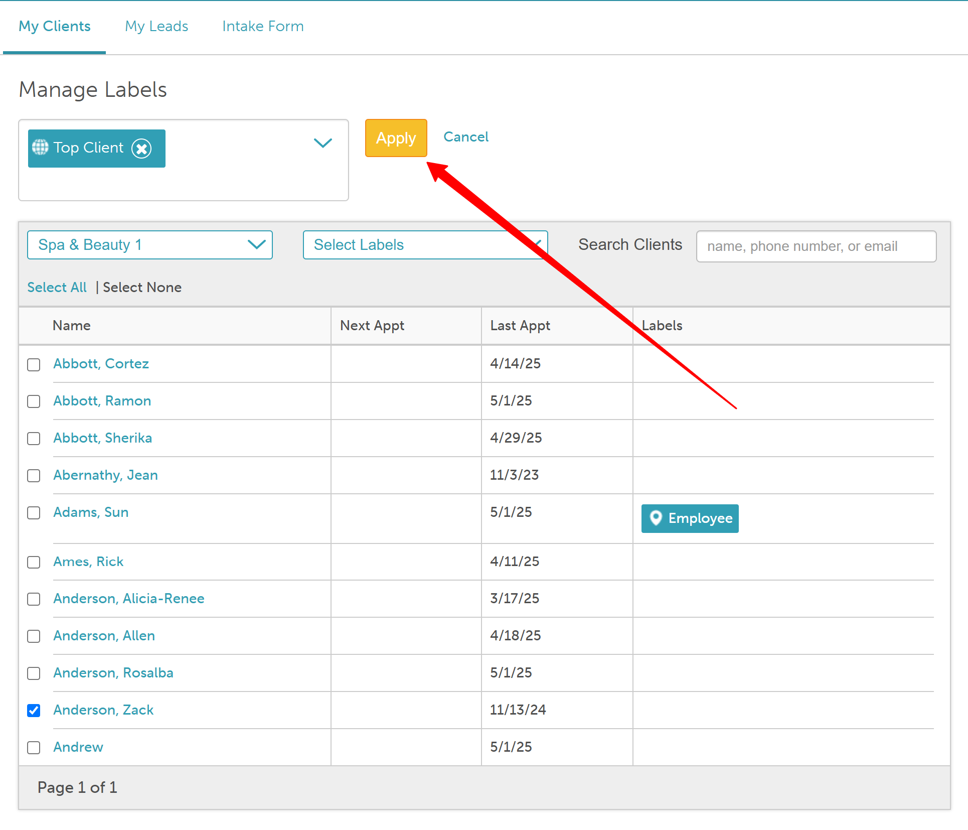Click the Employee label pin icon
Viewport: 968px width, 830px height.
coord(656,518)
